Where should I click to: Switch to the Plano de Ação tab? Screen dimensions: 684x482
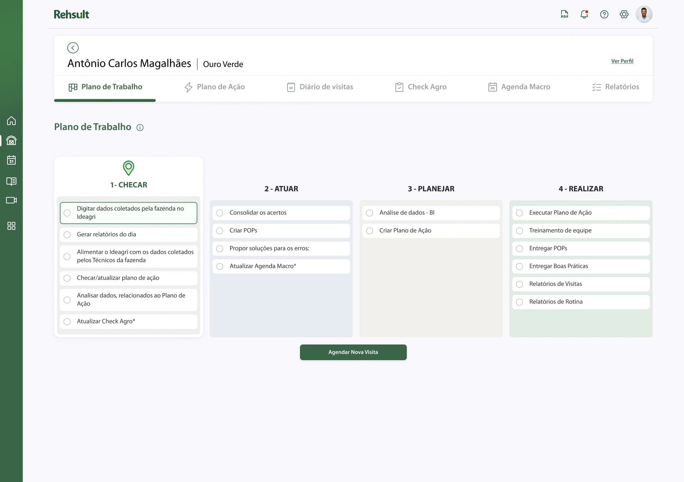pyautogui.click(x=214, y=87)
